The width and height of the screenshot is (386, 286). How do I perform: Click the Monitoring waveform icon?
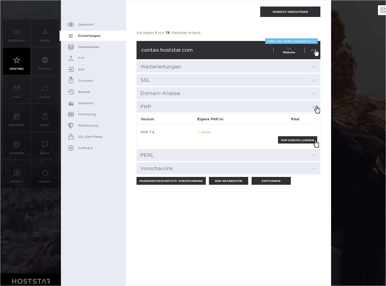click(71, 114)
